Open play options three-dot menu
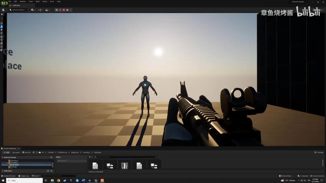Viewport: 326px width, 183px height. click(x=71, y=10)
